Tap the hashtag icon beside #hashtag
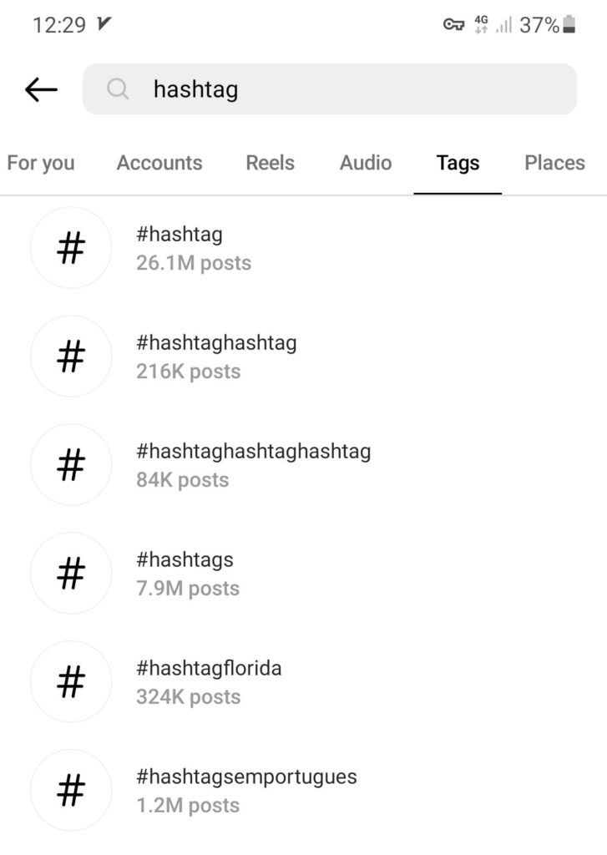607x855 pixels. pyautogui.click(x=70, y=247)
